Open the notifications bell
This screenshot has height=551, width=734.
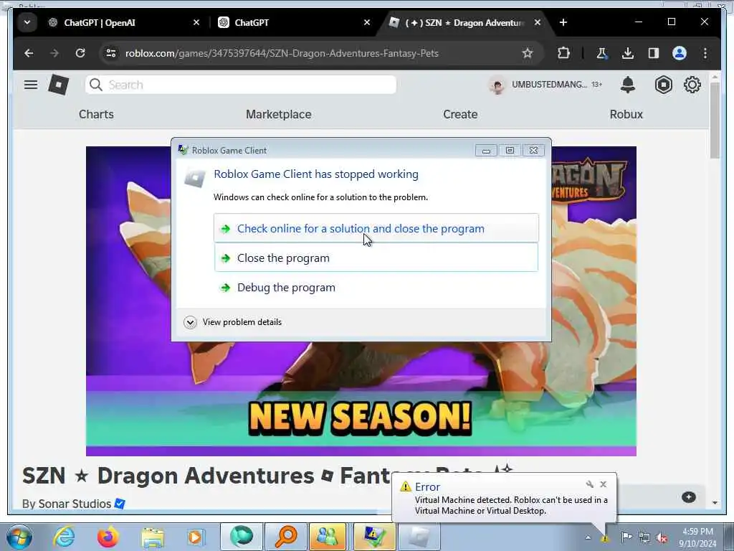[628, 85]
